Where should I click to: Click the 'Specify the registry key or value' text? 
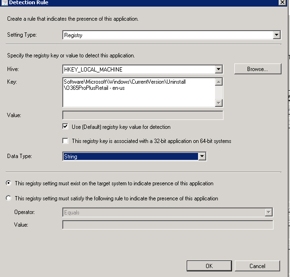point(71,55)
